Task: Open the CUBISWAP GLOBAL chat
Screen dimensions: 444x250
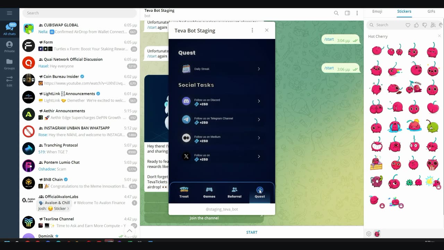Action: (79, 28)
